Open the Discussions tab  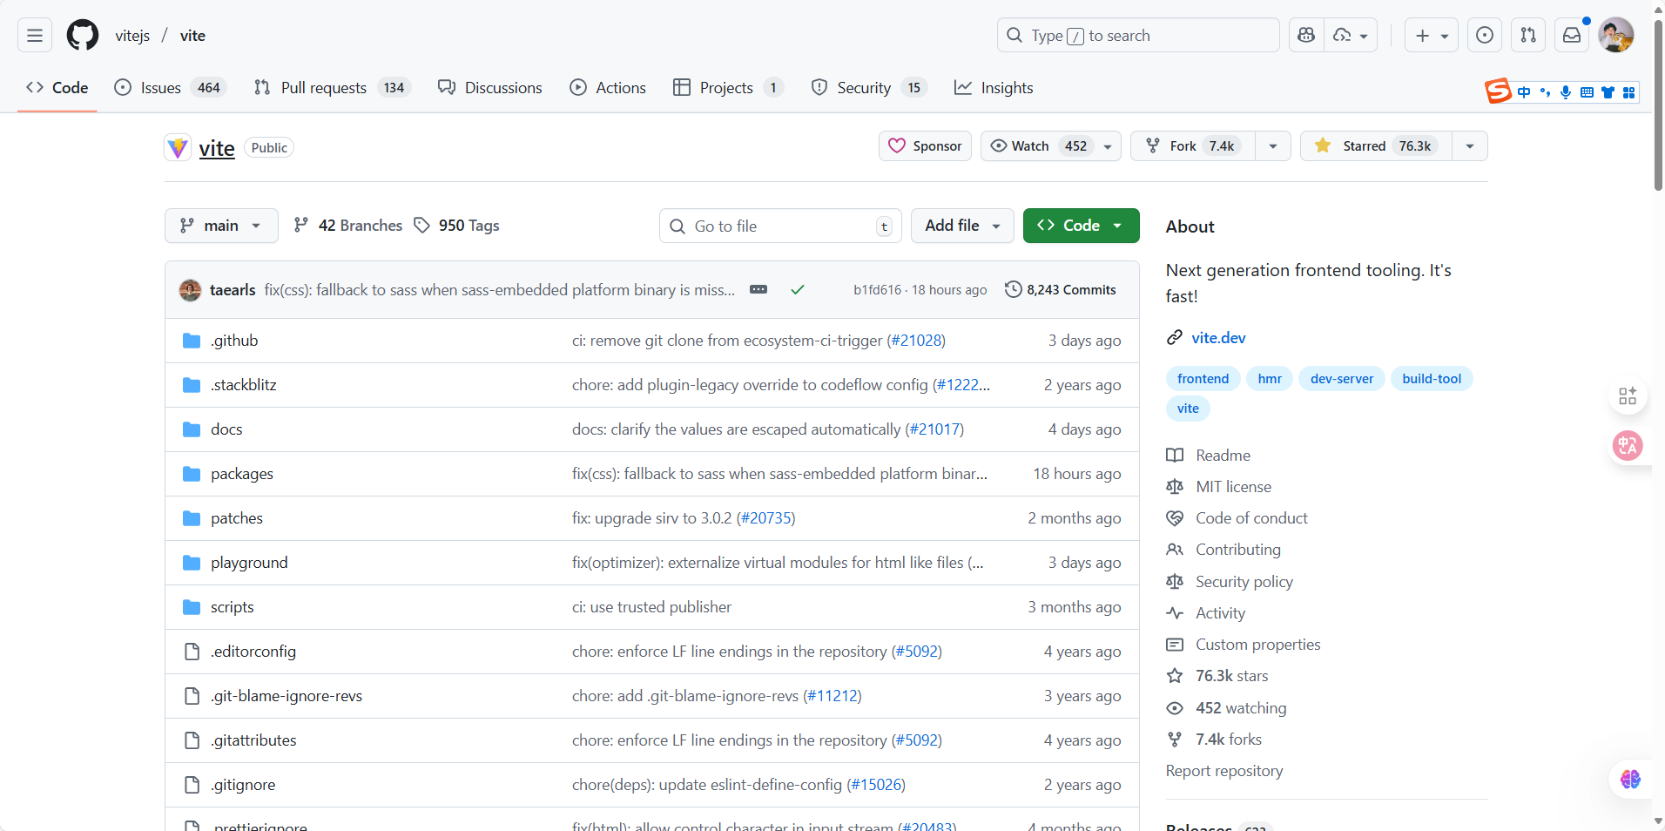(x=490, y=88)
